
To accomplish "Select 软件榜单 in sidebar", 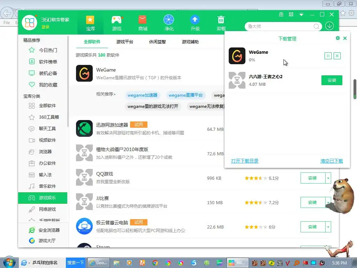I will coord(43,61).
